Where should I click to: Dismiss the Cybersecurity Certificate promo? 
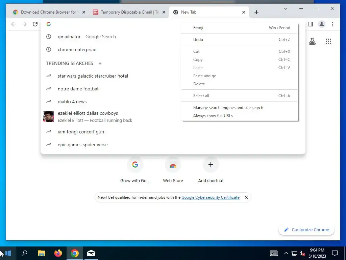pos(246,197)
